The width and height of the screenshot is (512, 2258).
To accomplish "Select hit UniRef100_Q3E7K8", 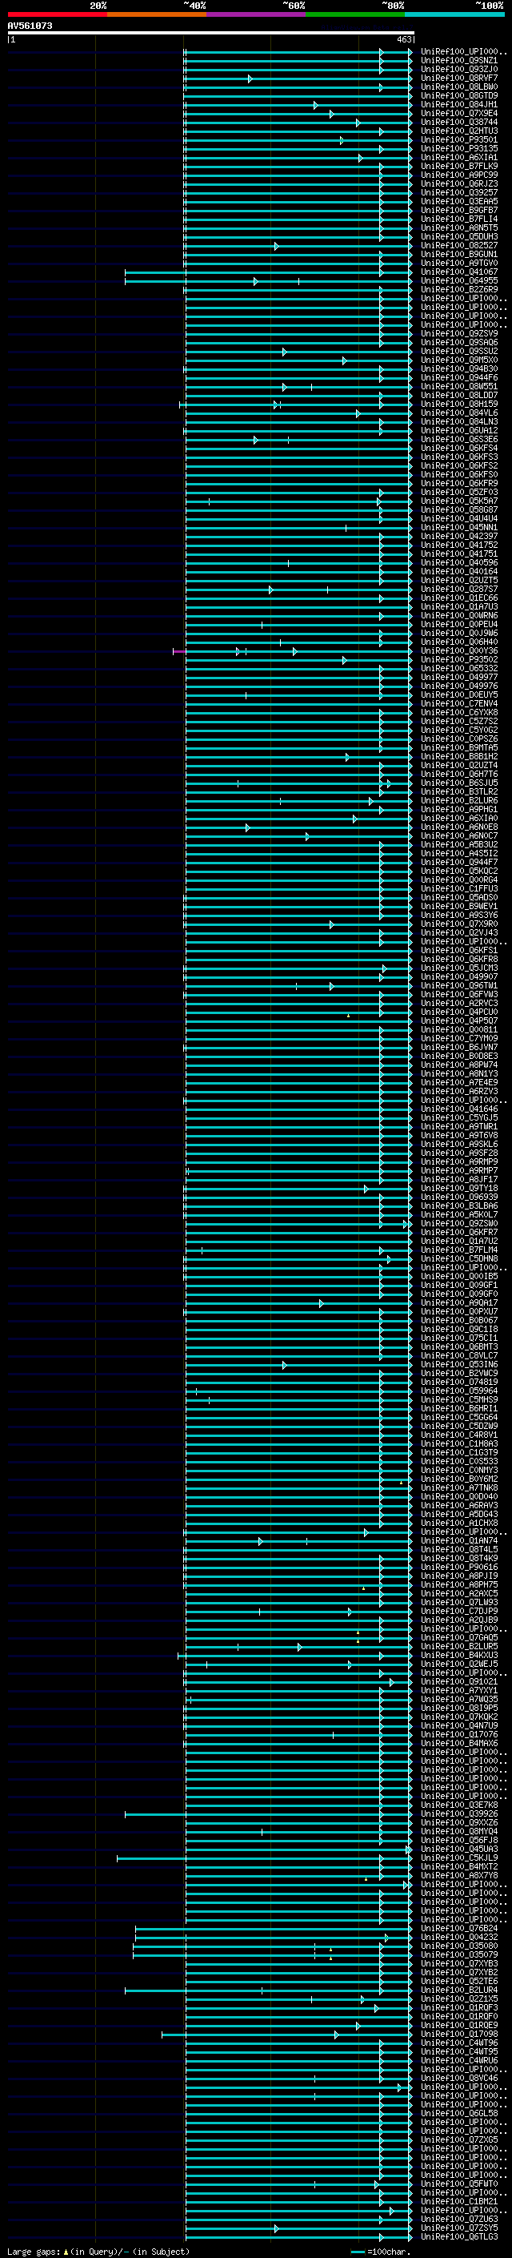I will (x=458, y=1805).
